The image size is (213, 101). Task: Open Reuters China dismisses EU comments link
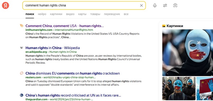tap(72, 73)
